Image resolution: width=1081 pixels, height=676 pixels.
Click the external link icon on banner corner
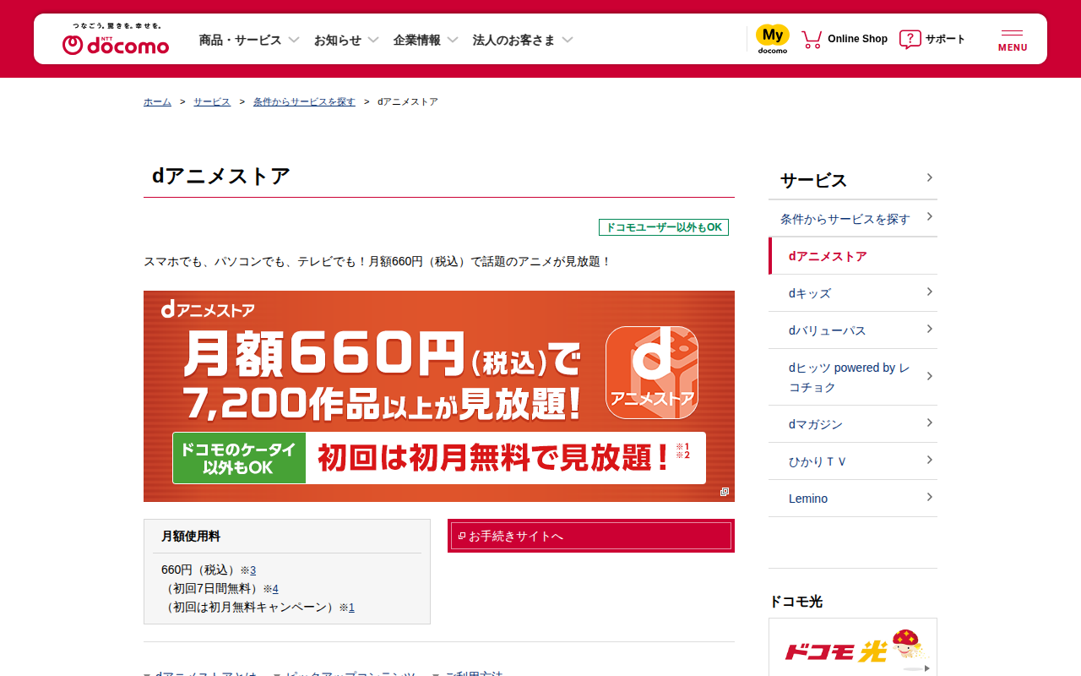(725, 492)
